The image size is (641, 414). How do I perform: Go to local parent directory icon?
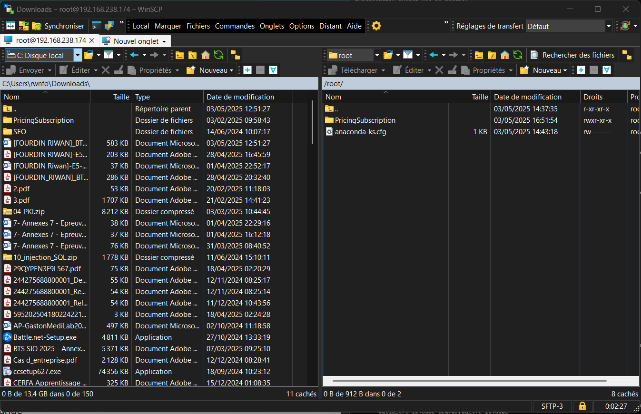[179, 55]
